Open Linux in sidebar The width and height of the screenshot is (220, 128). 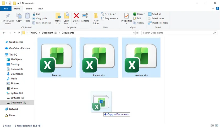click(x=10, y=115)
